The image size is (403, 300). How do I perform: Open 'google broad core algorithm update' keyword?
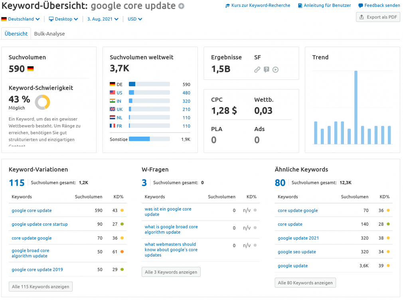30,253
